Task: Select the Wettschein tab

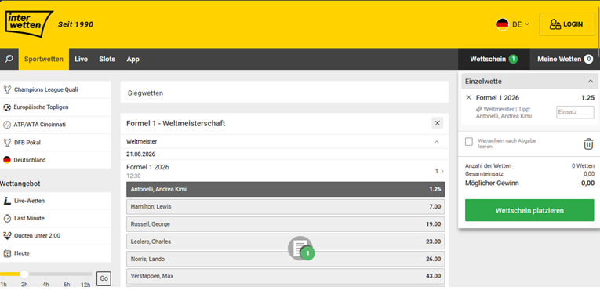Action: coord(493,59)
